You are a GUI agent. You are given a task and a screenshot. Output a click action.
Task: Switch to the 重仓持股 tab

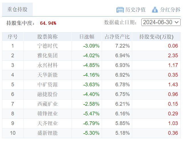click(17, 9)
